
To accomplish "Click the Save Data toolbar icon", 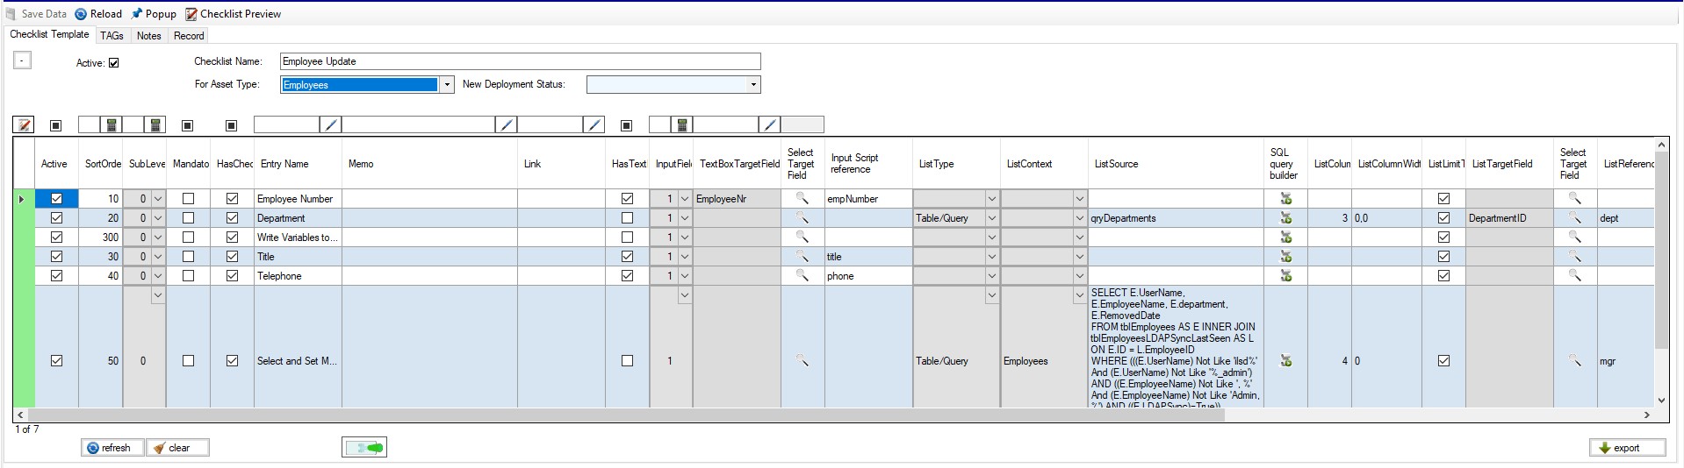I will point(12,14).
